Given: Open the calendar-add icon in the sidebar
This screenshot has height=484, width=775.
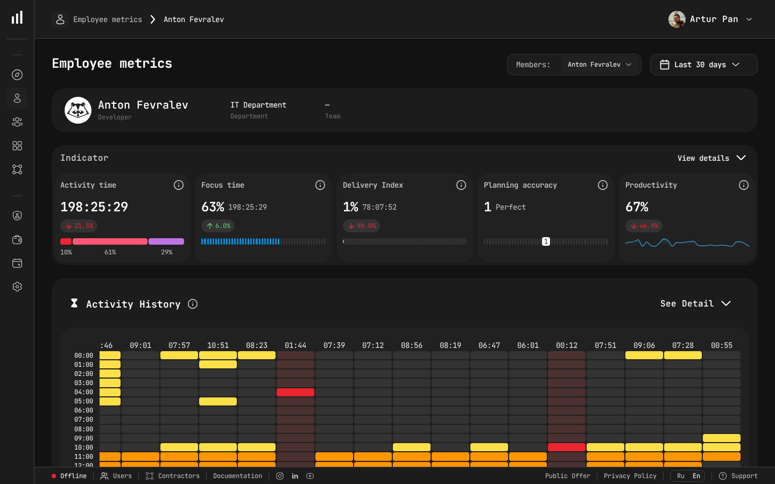Looking at the screenshot, I should (x=17, y=263).
